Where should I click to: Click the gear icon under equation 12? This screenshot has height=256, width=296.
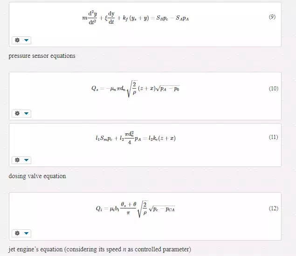17,233
